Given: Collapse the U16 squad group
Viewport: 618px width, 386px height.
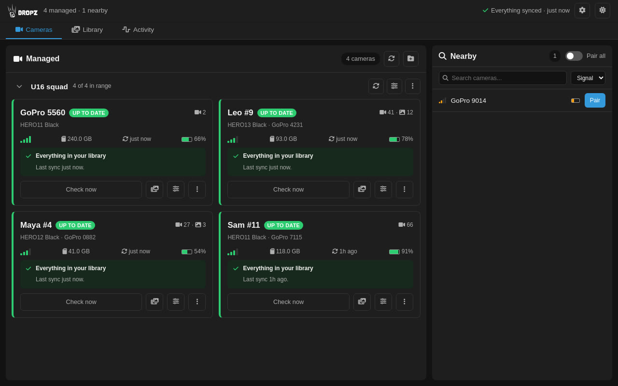Looking at the screenshot, I should (x=19, y=86).
